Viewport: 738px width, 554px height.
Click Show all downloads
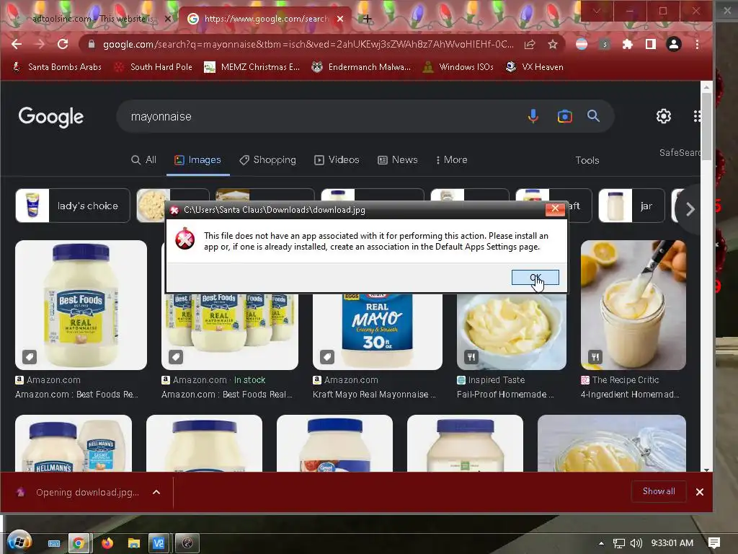coord(659,491)
